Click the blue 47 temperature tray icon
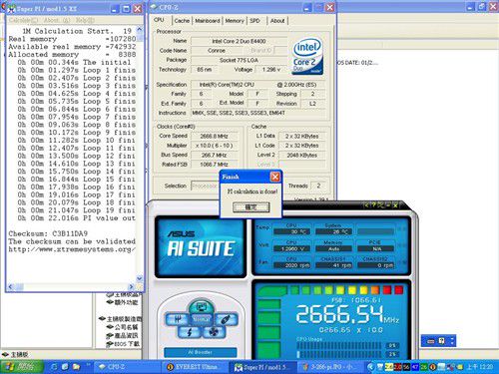Viewport: 499px width, 374px height. [x=415, y=367]
